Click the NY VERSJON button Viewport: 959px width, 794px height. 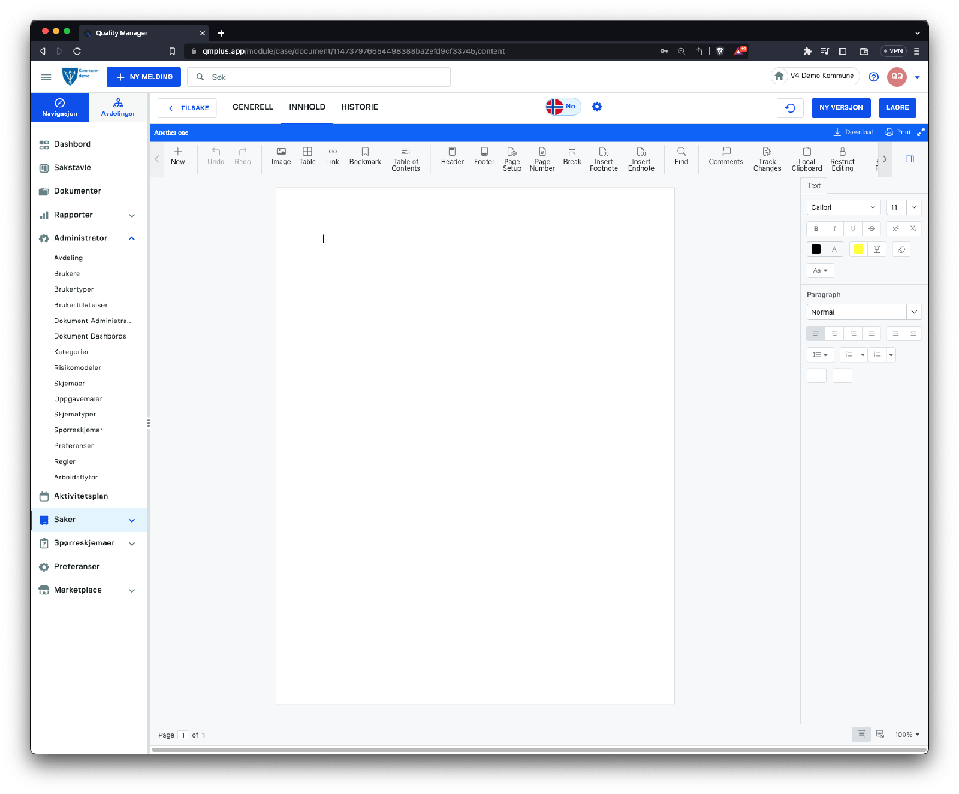(840, 108)
